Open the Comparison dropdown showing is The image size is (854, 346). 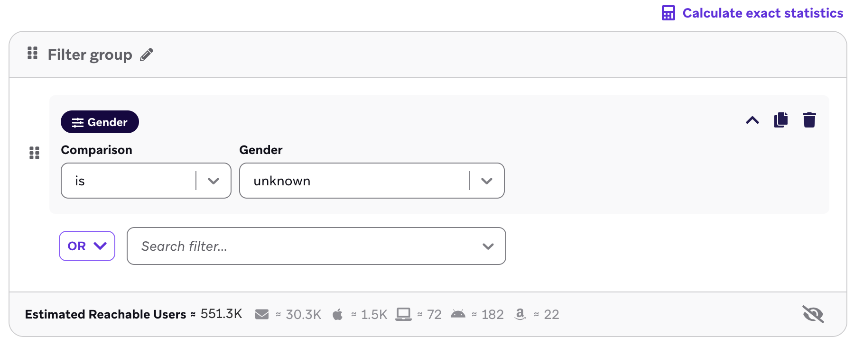coord(146,181)
